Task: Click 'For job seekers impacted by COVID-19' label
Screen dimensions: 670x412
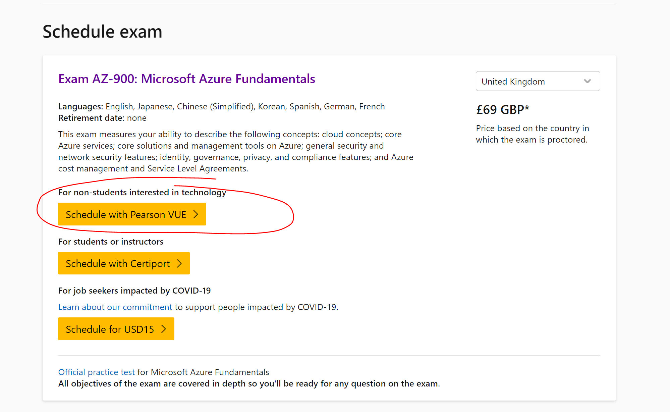Action: click(x=134, y=291)
